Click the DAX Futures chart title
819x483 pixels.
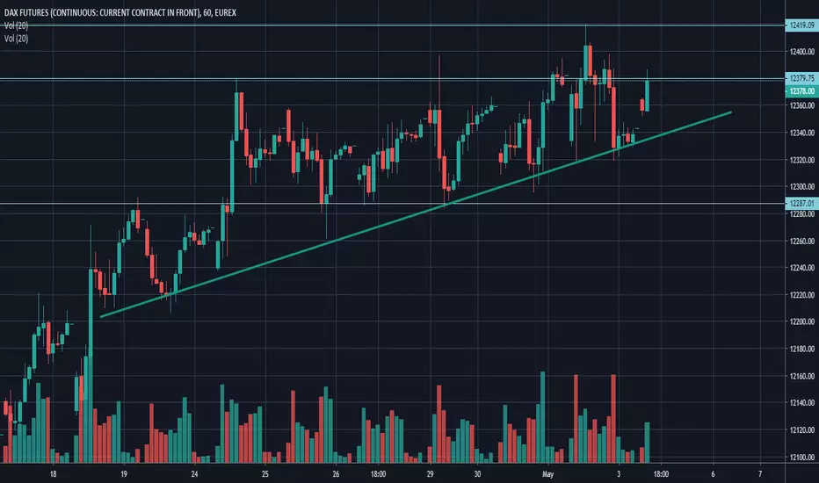(x=120, y=12)
